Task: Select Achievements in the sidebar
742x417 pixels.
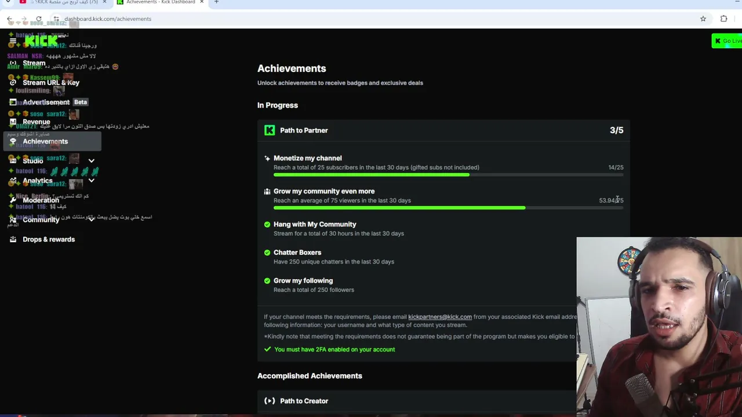Action: tap(52, 141)
